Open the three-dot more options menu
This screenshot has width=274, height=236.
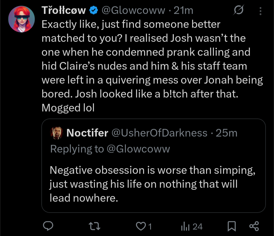tap(260, 11)
